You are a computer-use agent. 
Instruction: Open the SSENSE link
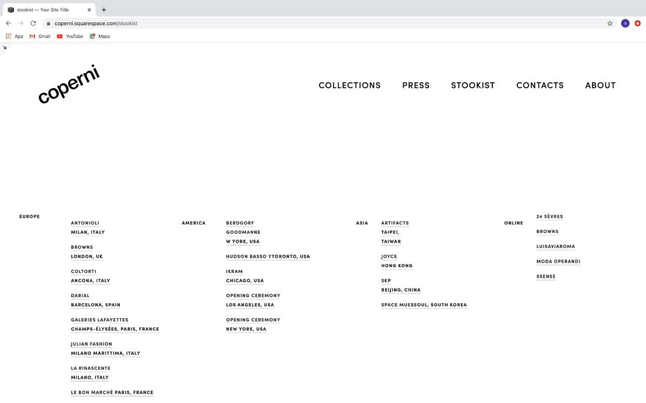click(546, 277)
